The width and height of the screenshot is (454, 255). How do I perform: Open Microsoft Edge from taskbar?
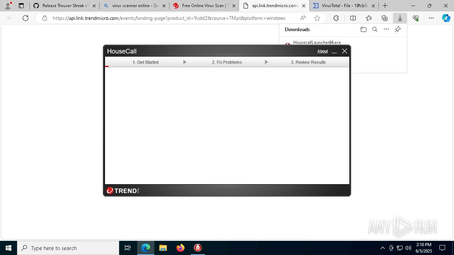(x=146, y=248)
